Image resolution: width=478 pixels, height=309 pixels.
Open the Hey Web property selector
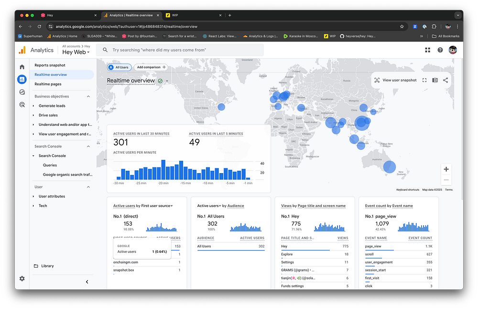tap(76, 52)
